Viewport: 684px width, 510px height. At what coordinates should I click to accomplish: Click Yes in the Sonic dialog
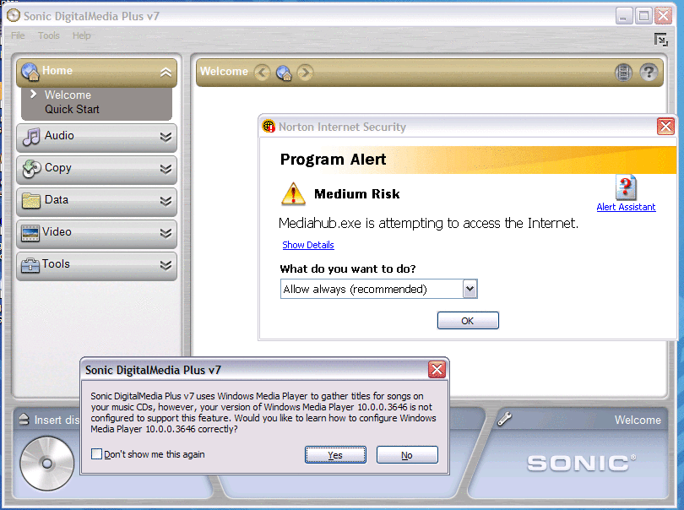(x=335, y=455)
